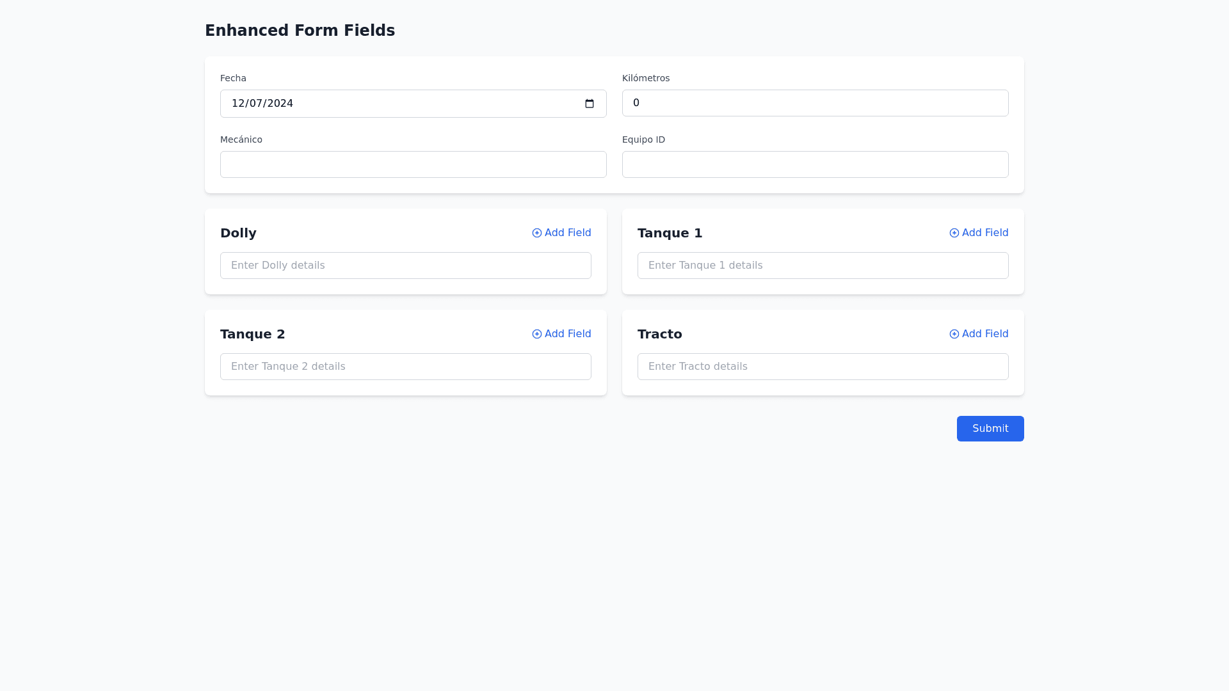
Task: Select the date value 12/07/2024 in Fecha
Action: (x=262, y=103)
